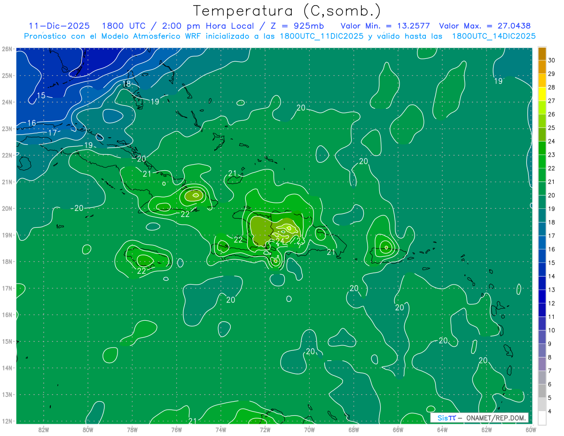Image resolution: width=564 pixels, height=436 pixels.
Task: Click the color scale value "27"
Action: (x=551, y=101)
